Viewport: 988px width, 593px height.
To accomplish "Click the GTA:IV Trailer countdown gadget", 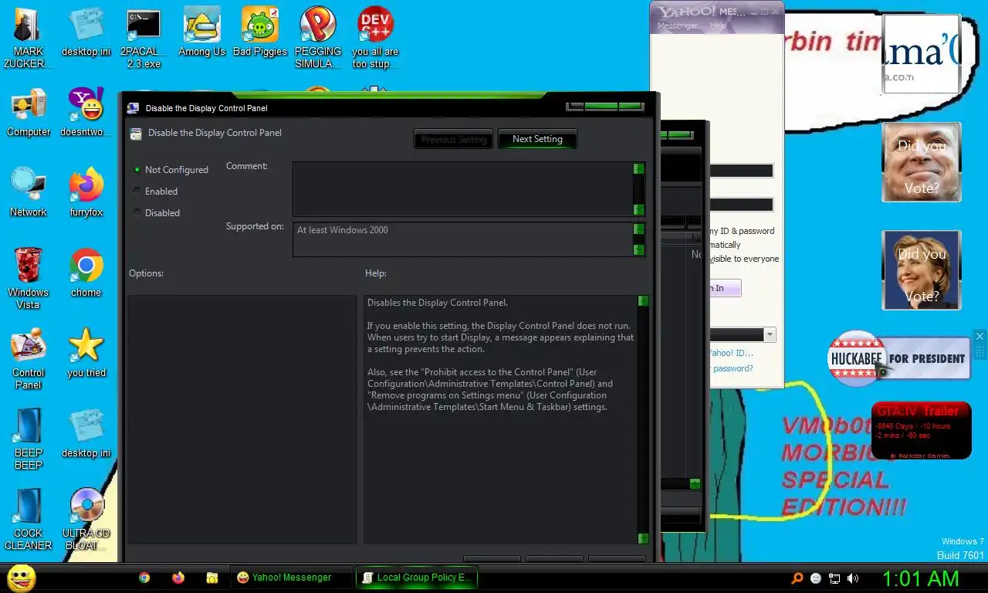I will tap(922, 431).
